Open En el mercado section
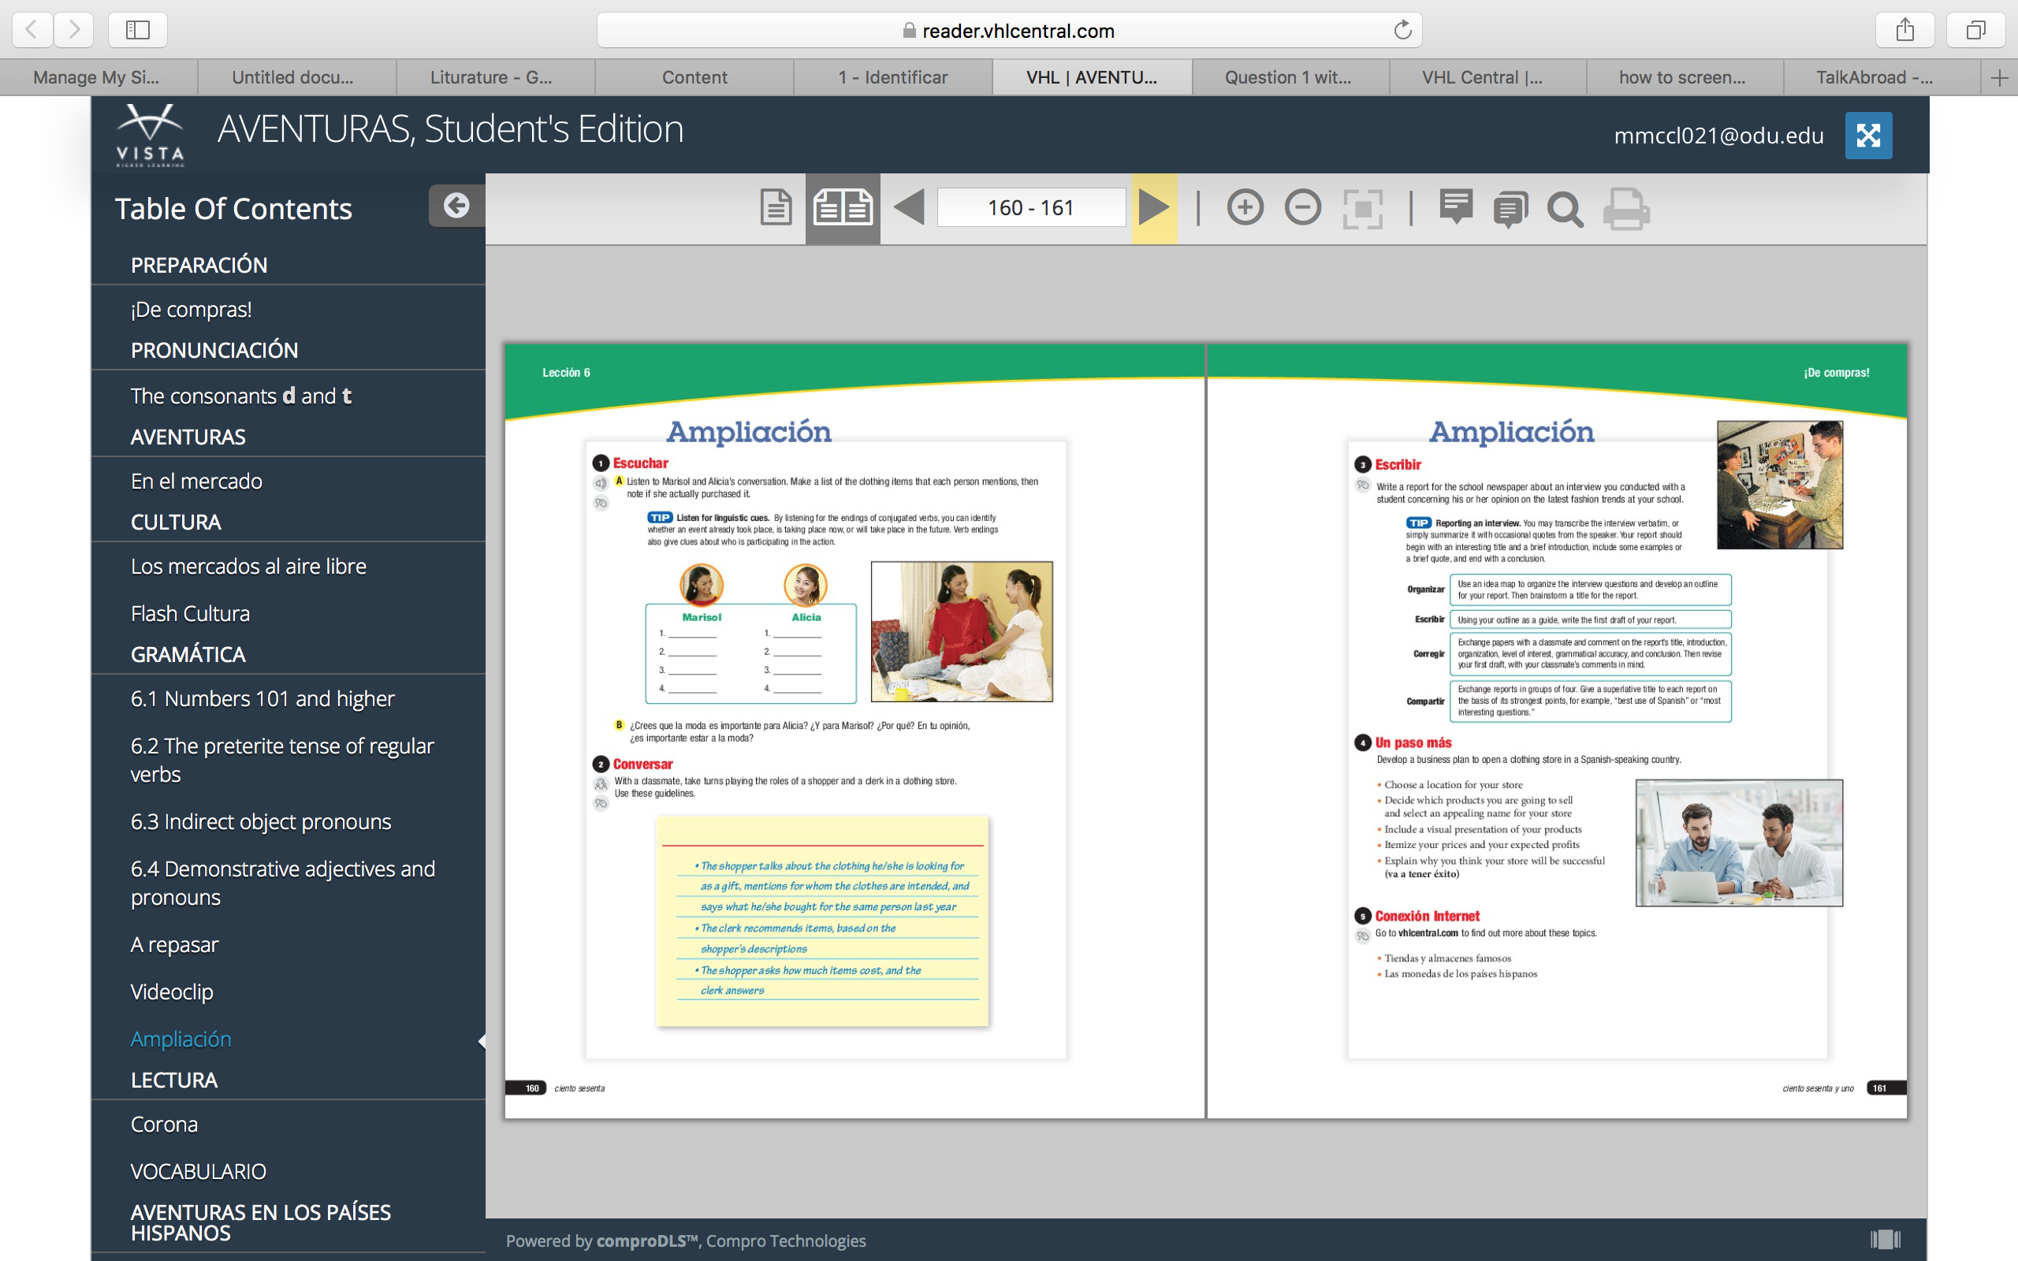Image resolution: width=2018 pixels, height=1261 pixels. pyautogui.click(x=197, y=482)
